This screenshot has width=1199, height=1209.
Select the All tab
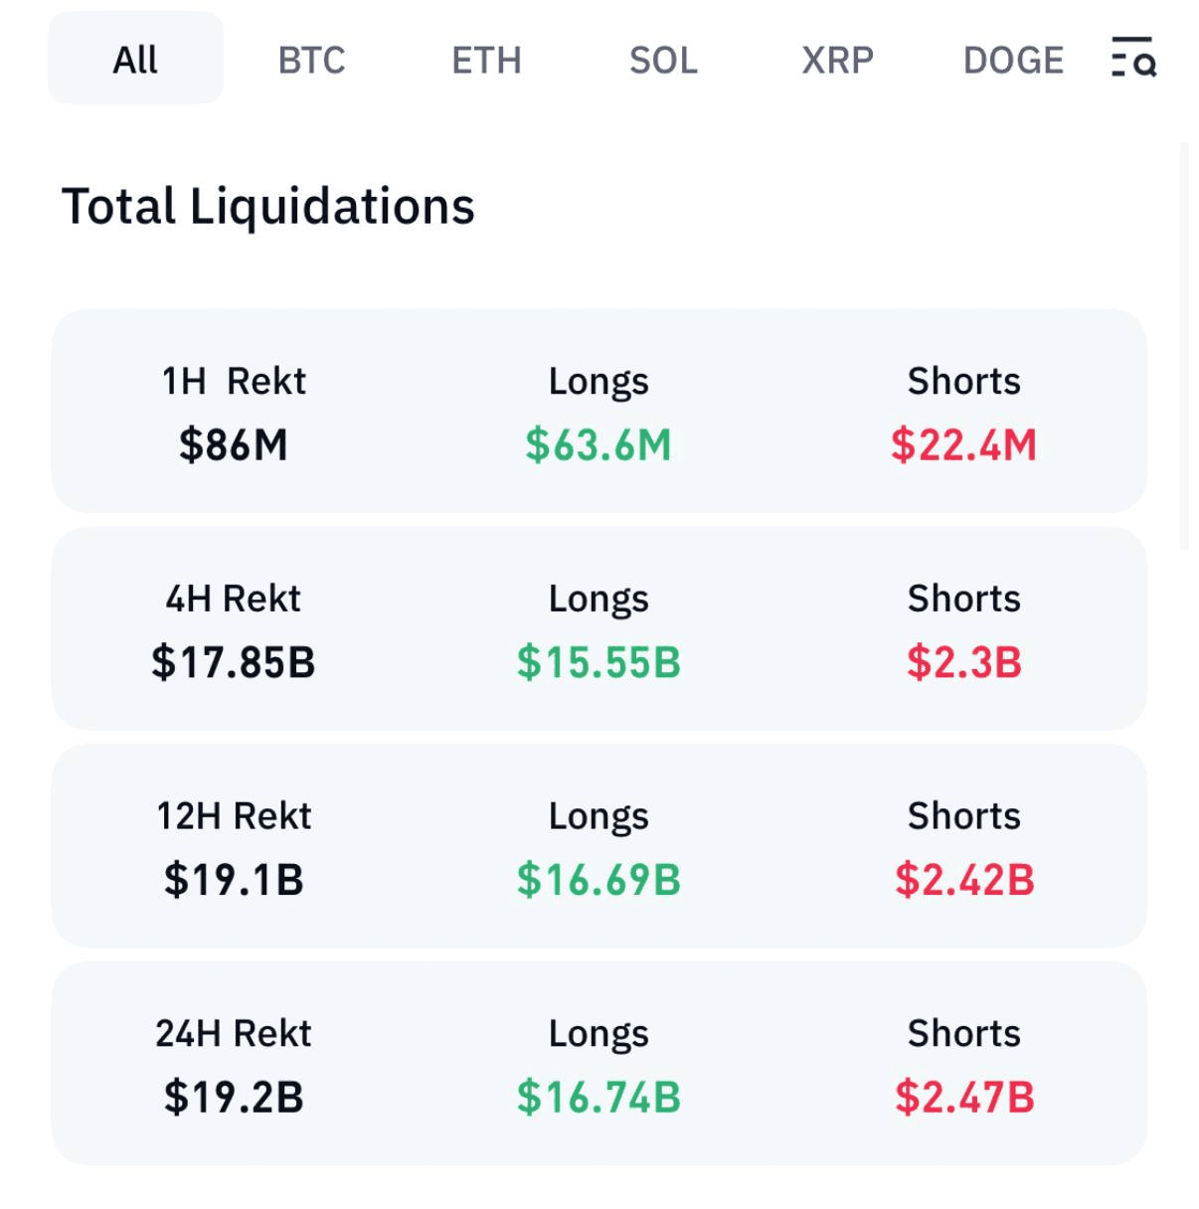[135, 60]
